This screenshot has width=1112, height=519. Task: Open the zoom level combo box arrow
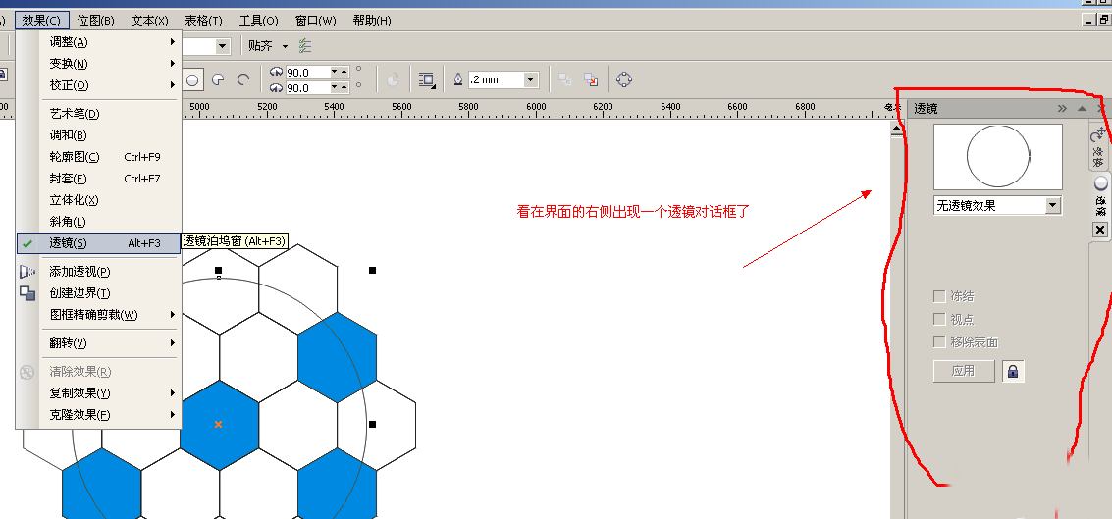click(223, 46)
